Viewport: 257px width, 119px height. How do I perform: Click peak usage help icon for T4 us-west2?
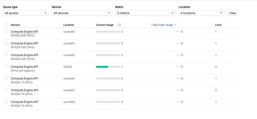pyautogui.click(x=182, y=102)
